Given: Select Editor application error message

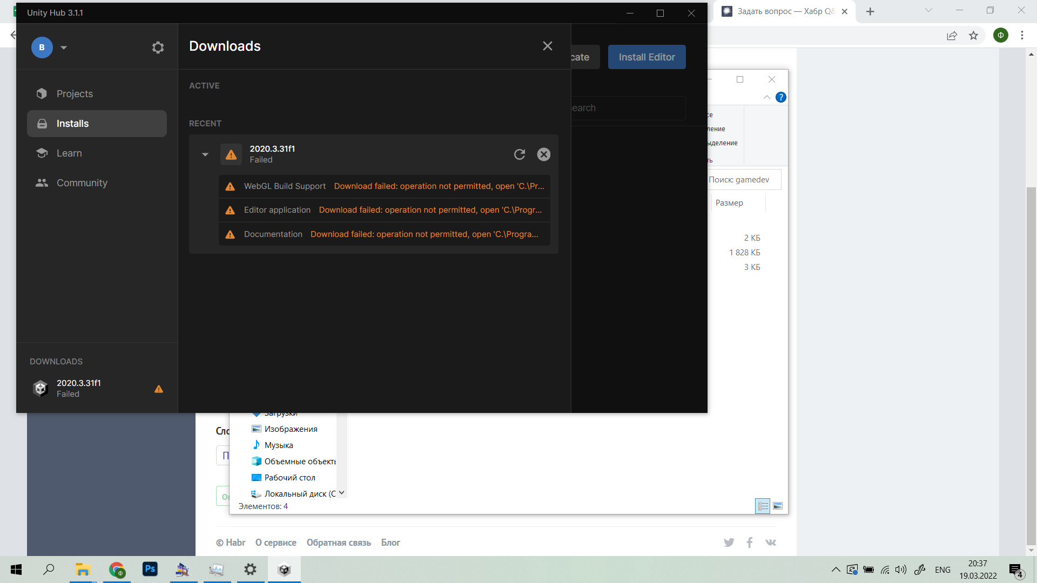Looking at the screenshot, I should [430, 210].
